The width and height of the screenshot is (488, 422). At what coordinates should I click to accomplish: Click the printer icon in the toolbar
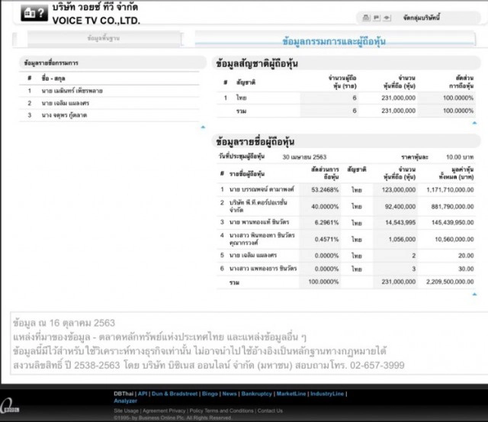click(x=366, y=18)
